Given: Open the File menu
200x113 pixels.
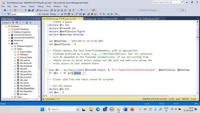Looking at the screenshot, I should (3, 6).
